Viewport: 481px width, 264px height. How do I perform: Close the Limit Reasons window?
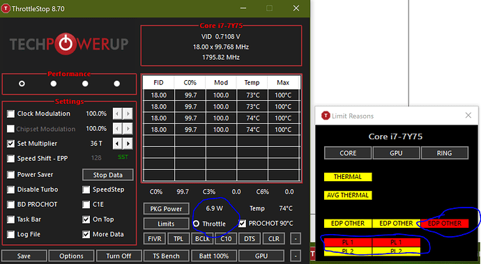(468, 116)
